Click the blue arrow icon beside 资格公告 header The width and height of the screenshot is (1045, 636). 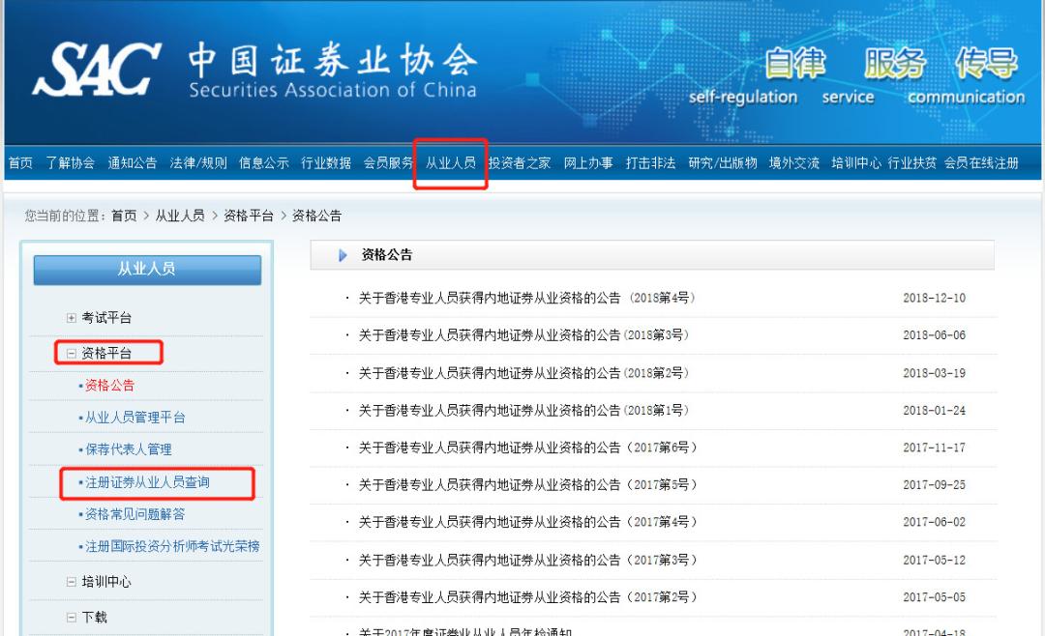click(341, 254)
